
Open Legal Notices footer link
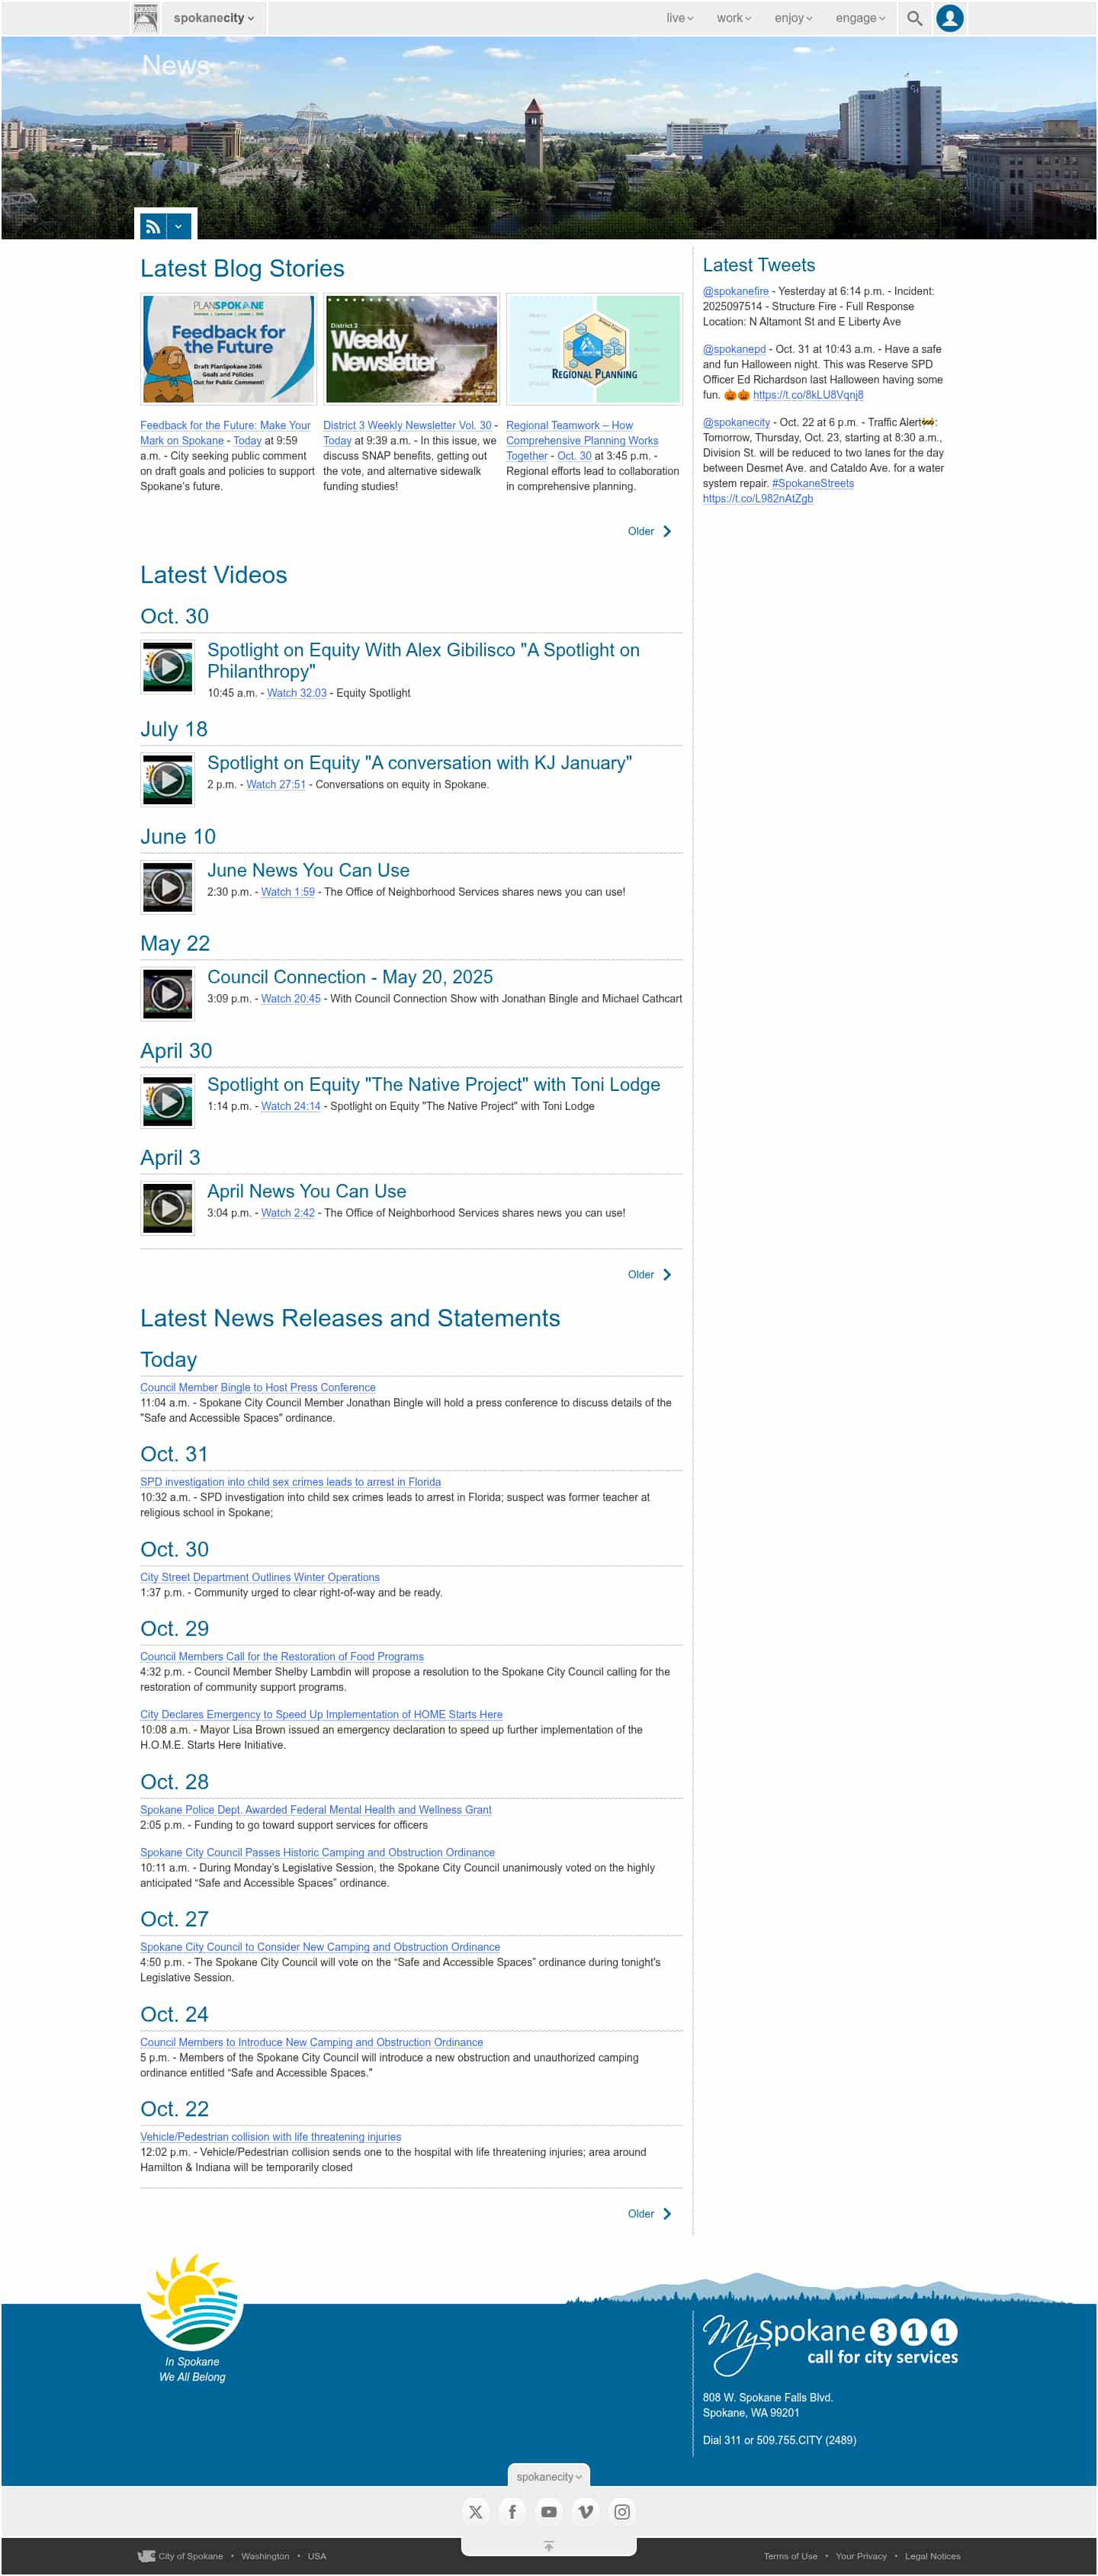[x=933, y=2557]
